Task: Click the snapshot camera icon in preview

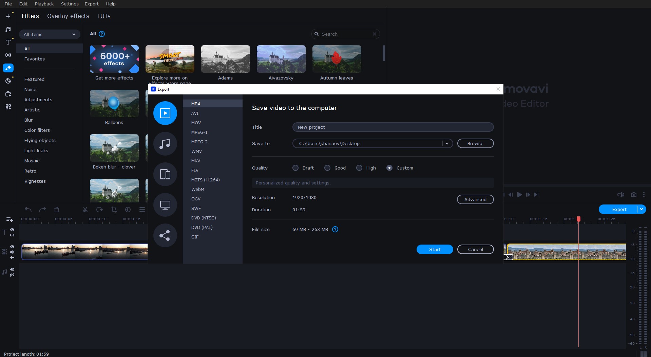Action: click(x=633, y=195)
